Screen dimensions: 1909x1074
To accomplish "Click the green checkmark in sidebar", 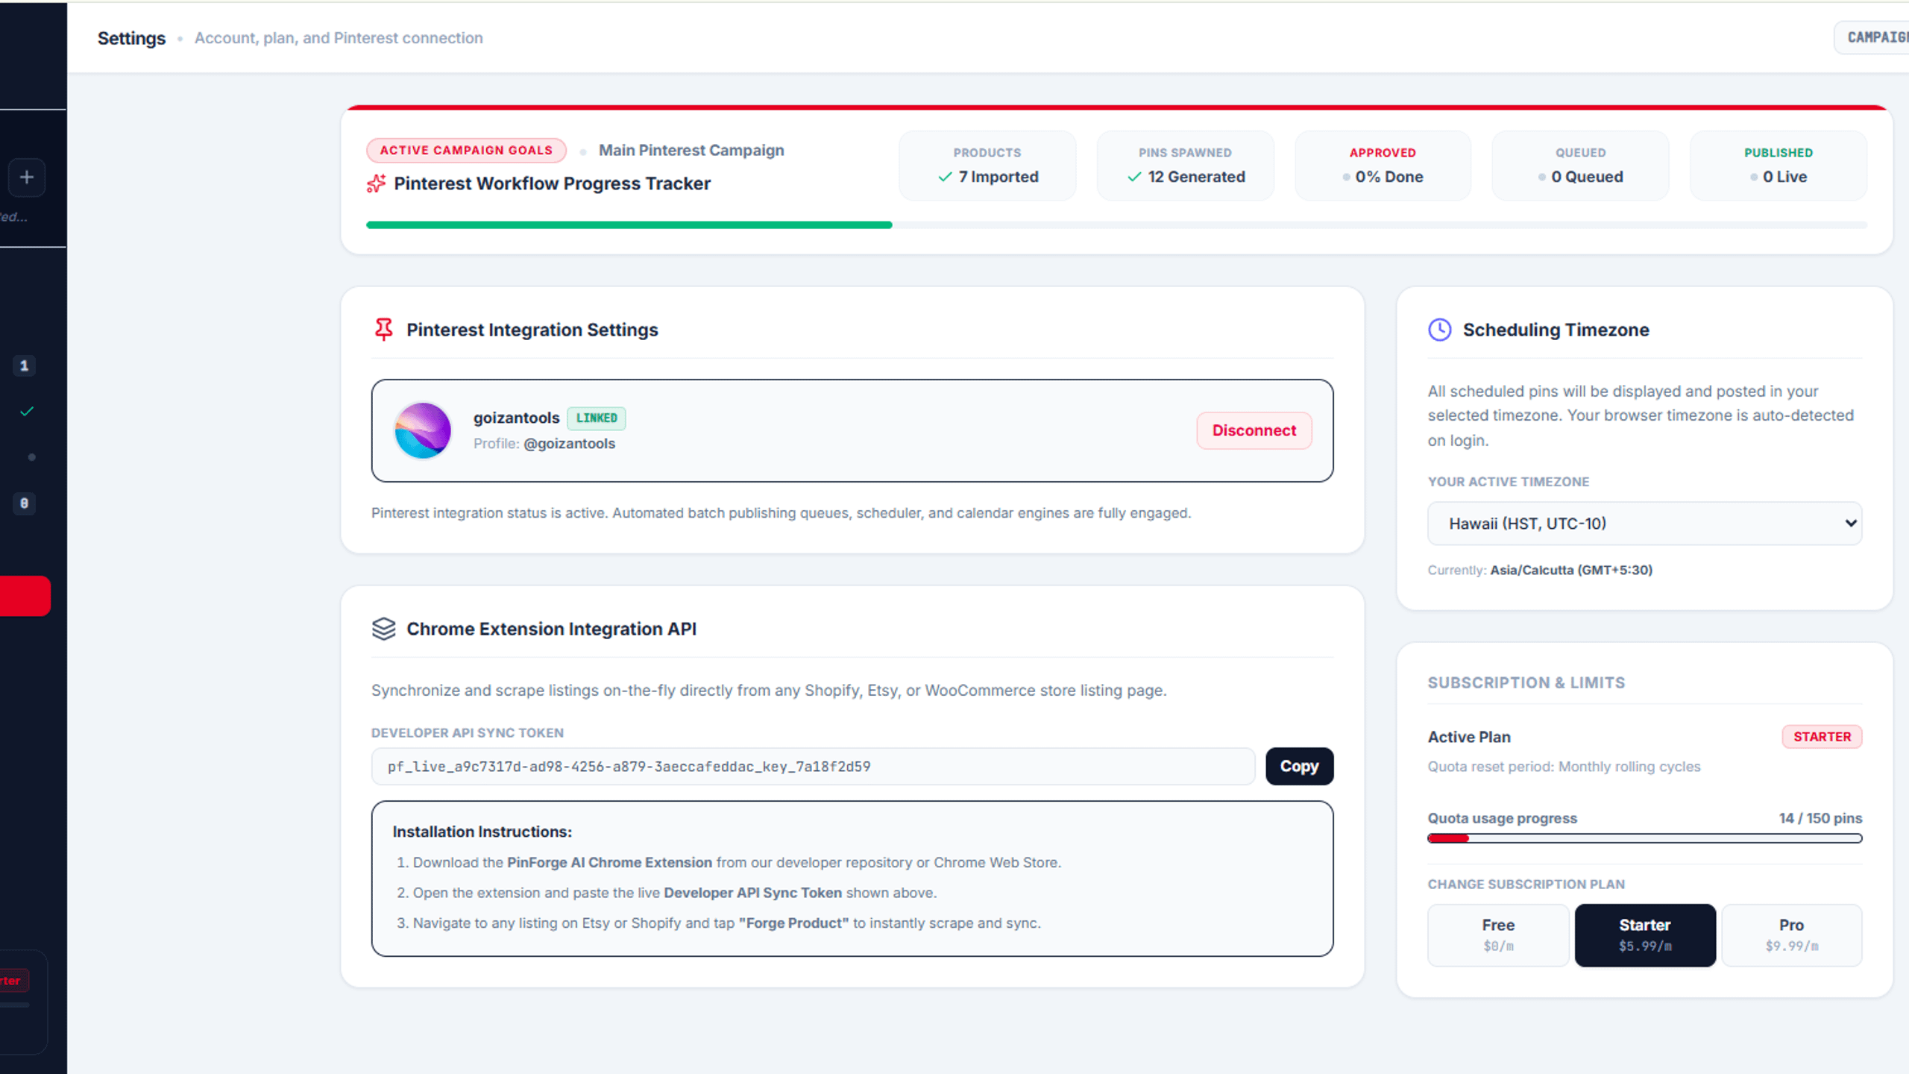I will (x=27, y=412).
